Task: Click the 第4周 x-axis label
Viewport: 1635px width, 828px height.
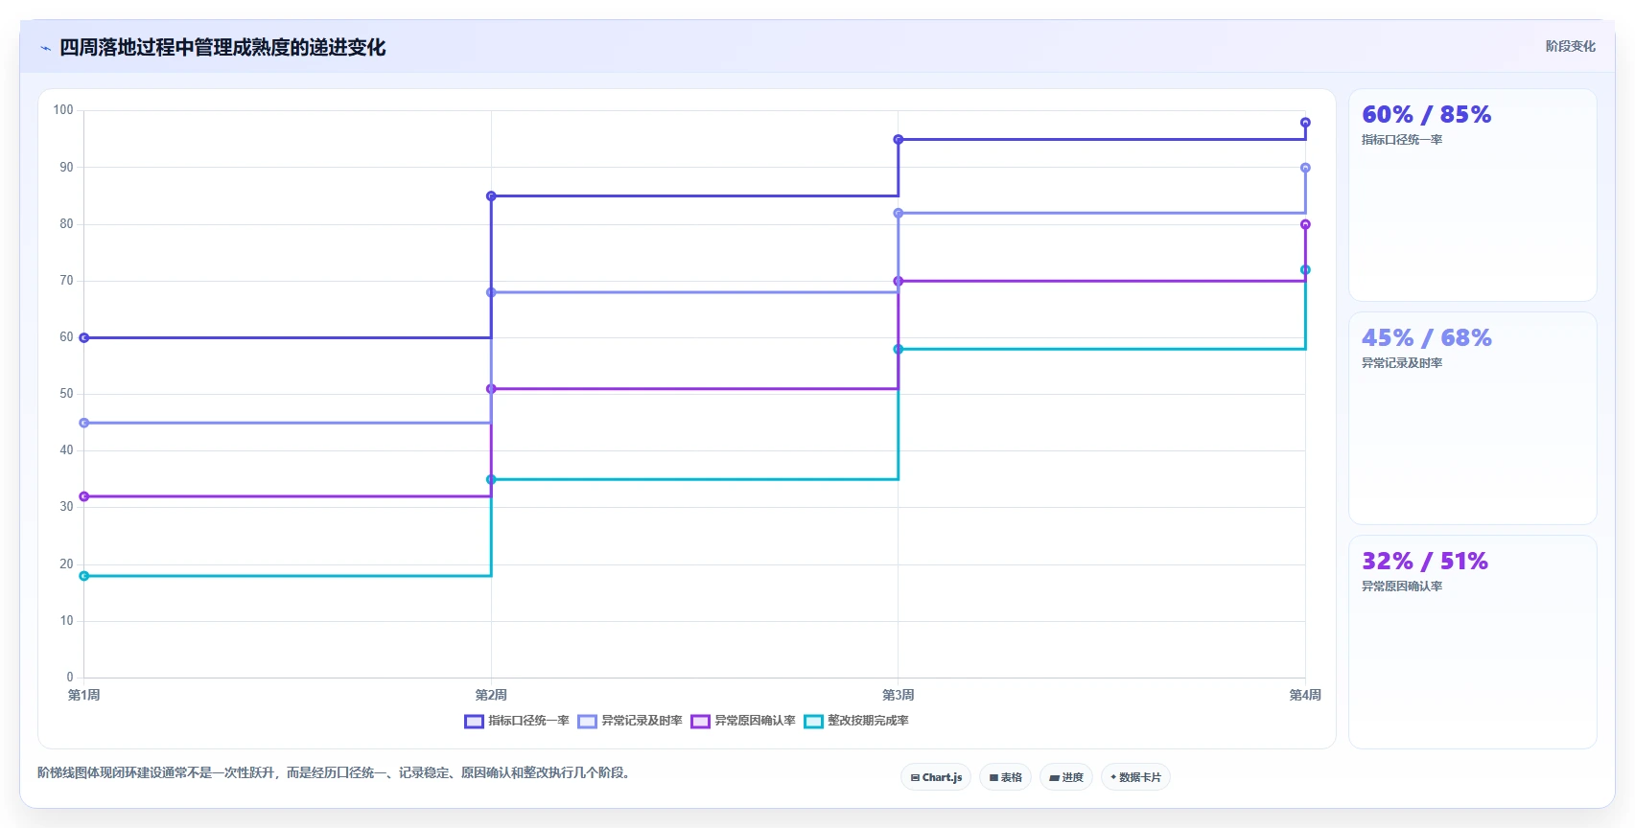Action: tap(1305, 695)
